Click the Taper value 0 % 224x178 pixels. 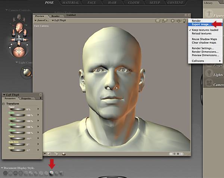(x=28, y=109)
